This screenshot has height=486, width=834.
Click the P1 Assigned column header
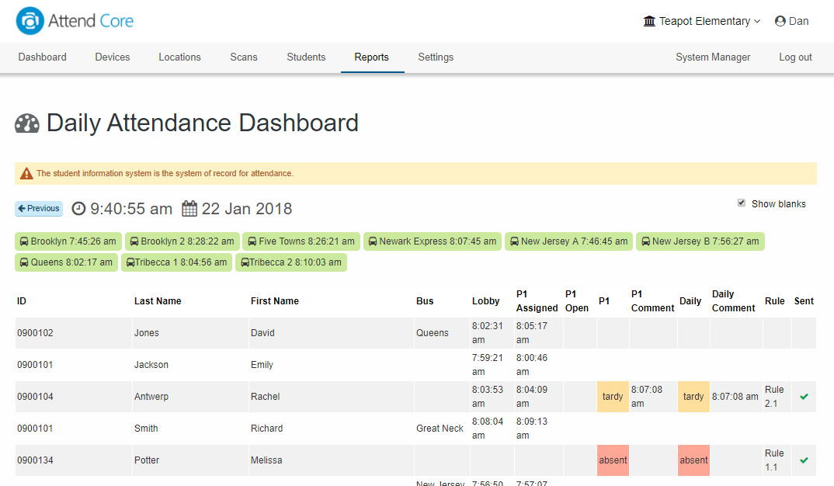(537, 301)
